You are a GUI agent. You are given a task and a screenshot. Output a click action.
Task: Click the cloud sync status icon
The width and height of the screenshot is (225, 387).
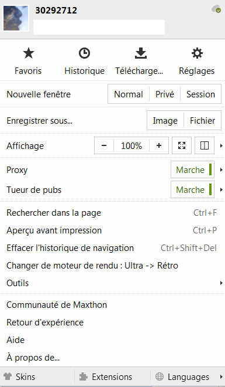coord(216,9)
